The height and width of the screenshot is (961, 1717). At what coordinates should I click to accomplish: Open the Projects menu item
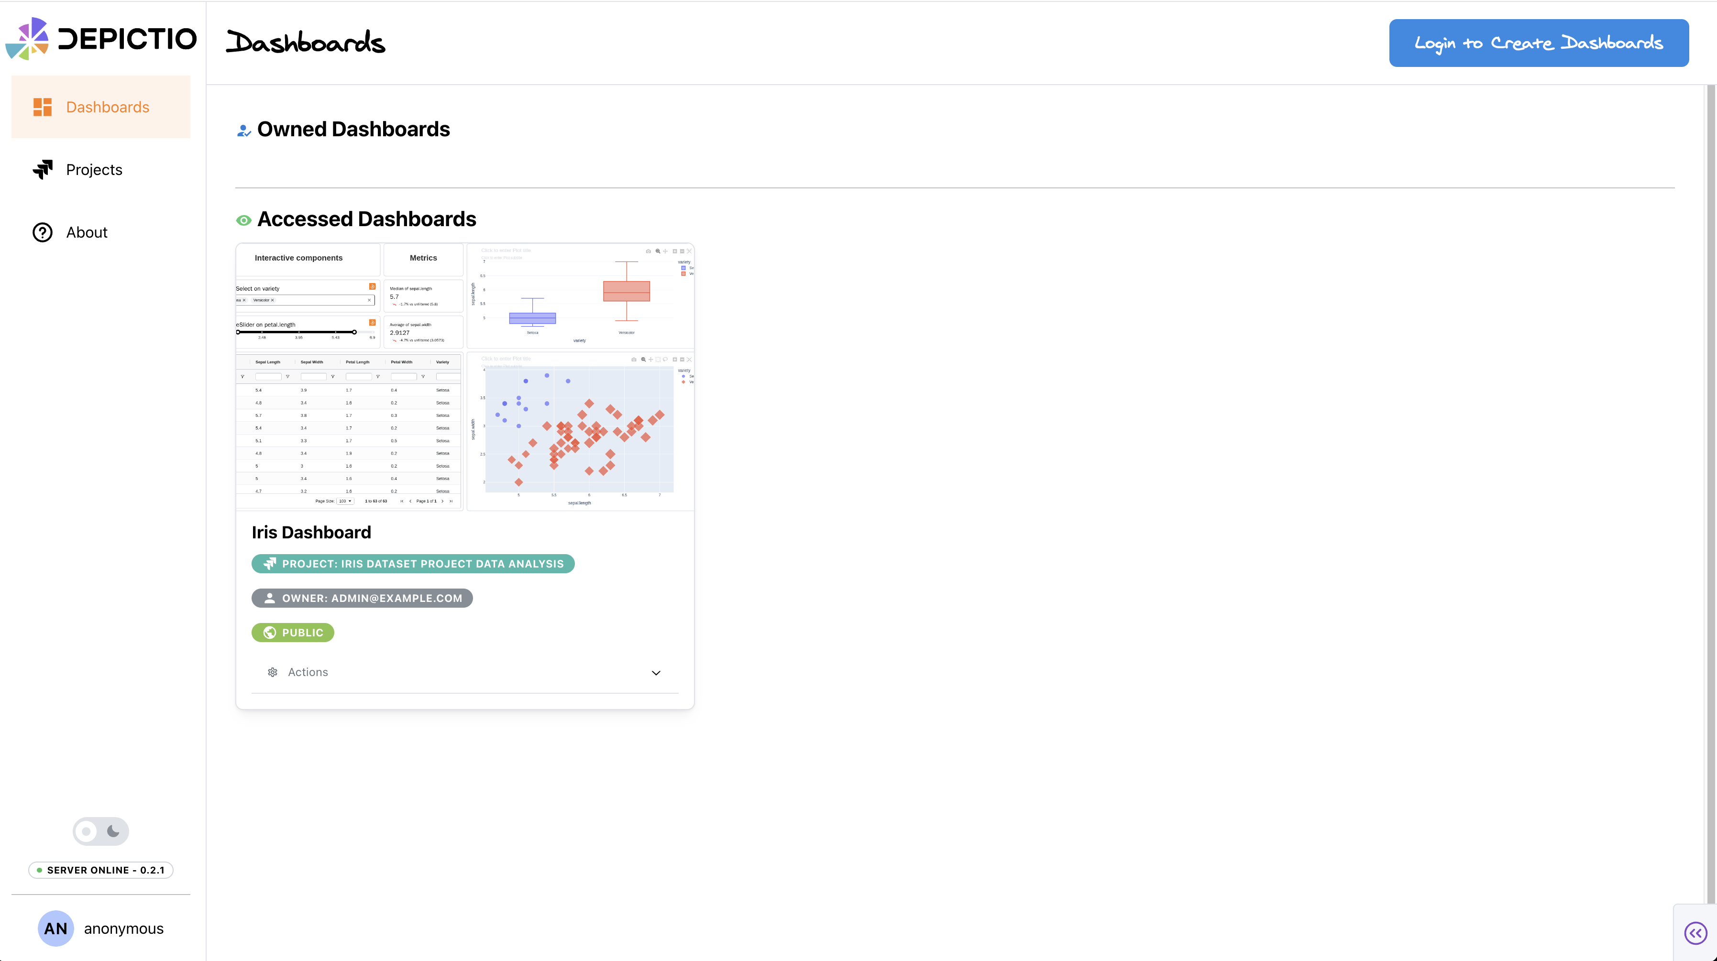tap(94, 170)
